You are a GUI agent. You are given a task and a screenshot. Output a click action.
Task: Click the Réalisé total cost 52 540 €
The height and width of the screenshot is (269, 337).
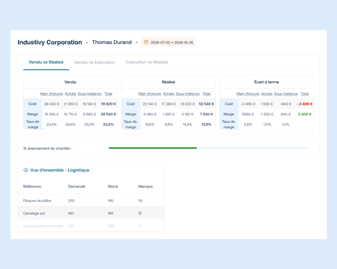(207, 104)
